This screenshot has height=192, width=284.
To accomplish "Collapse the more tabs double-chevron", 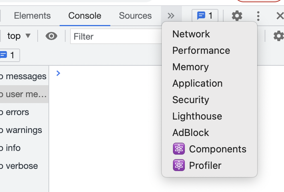I will tap(171, 16).
